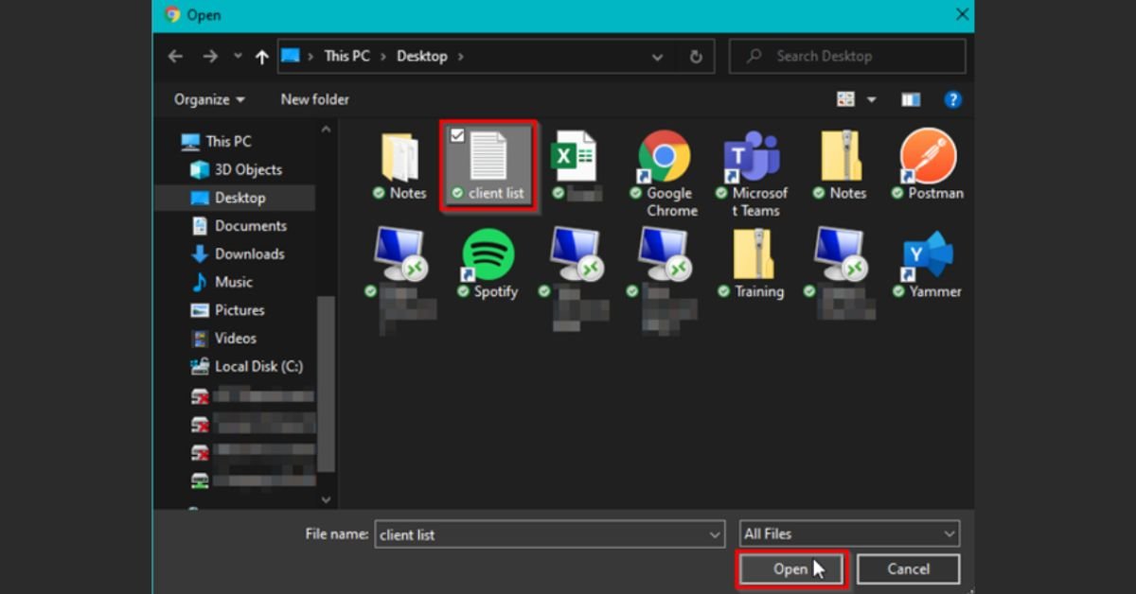Click the Excel spreadsheet file icon
The height and width of the screenshot is (594, 1136).
tap(575, 156)
